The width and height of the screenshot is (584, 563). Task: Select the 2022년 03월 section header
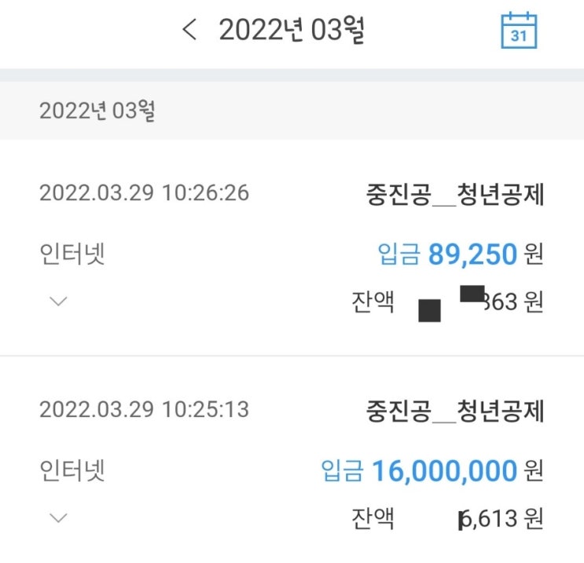point(97,111)
